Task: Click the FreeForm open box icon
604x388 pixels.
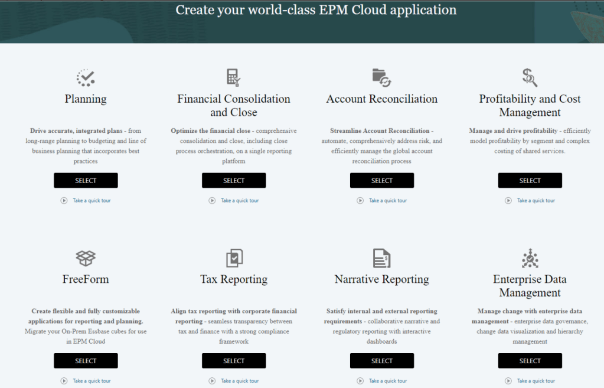Action: 86,258
